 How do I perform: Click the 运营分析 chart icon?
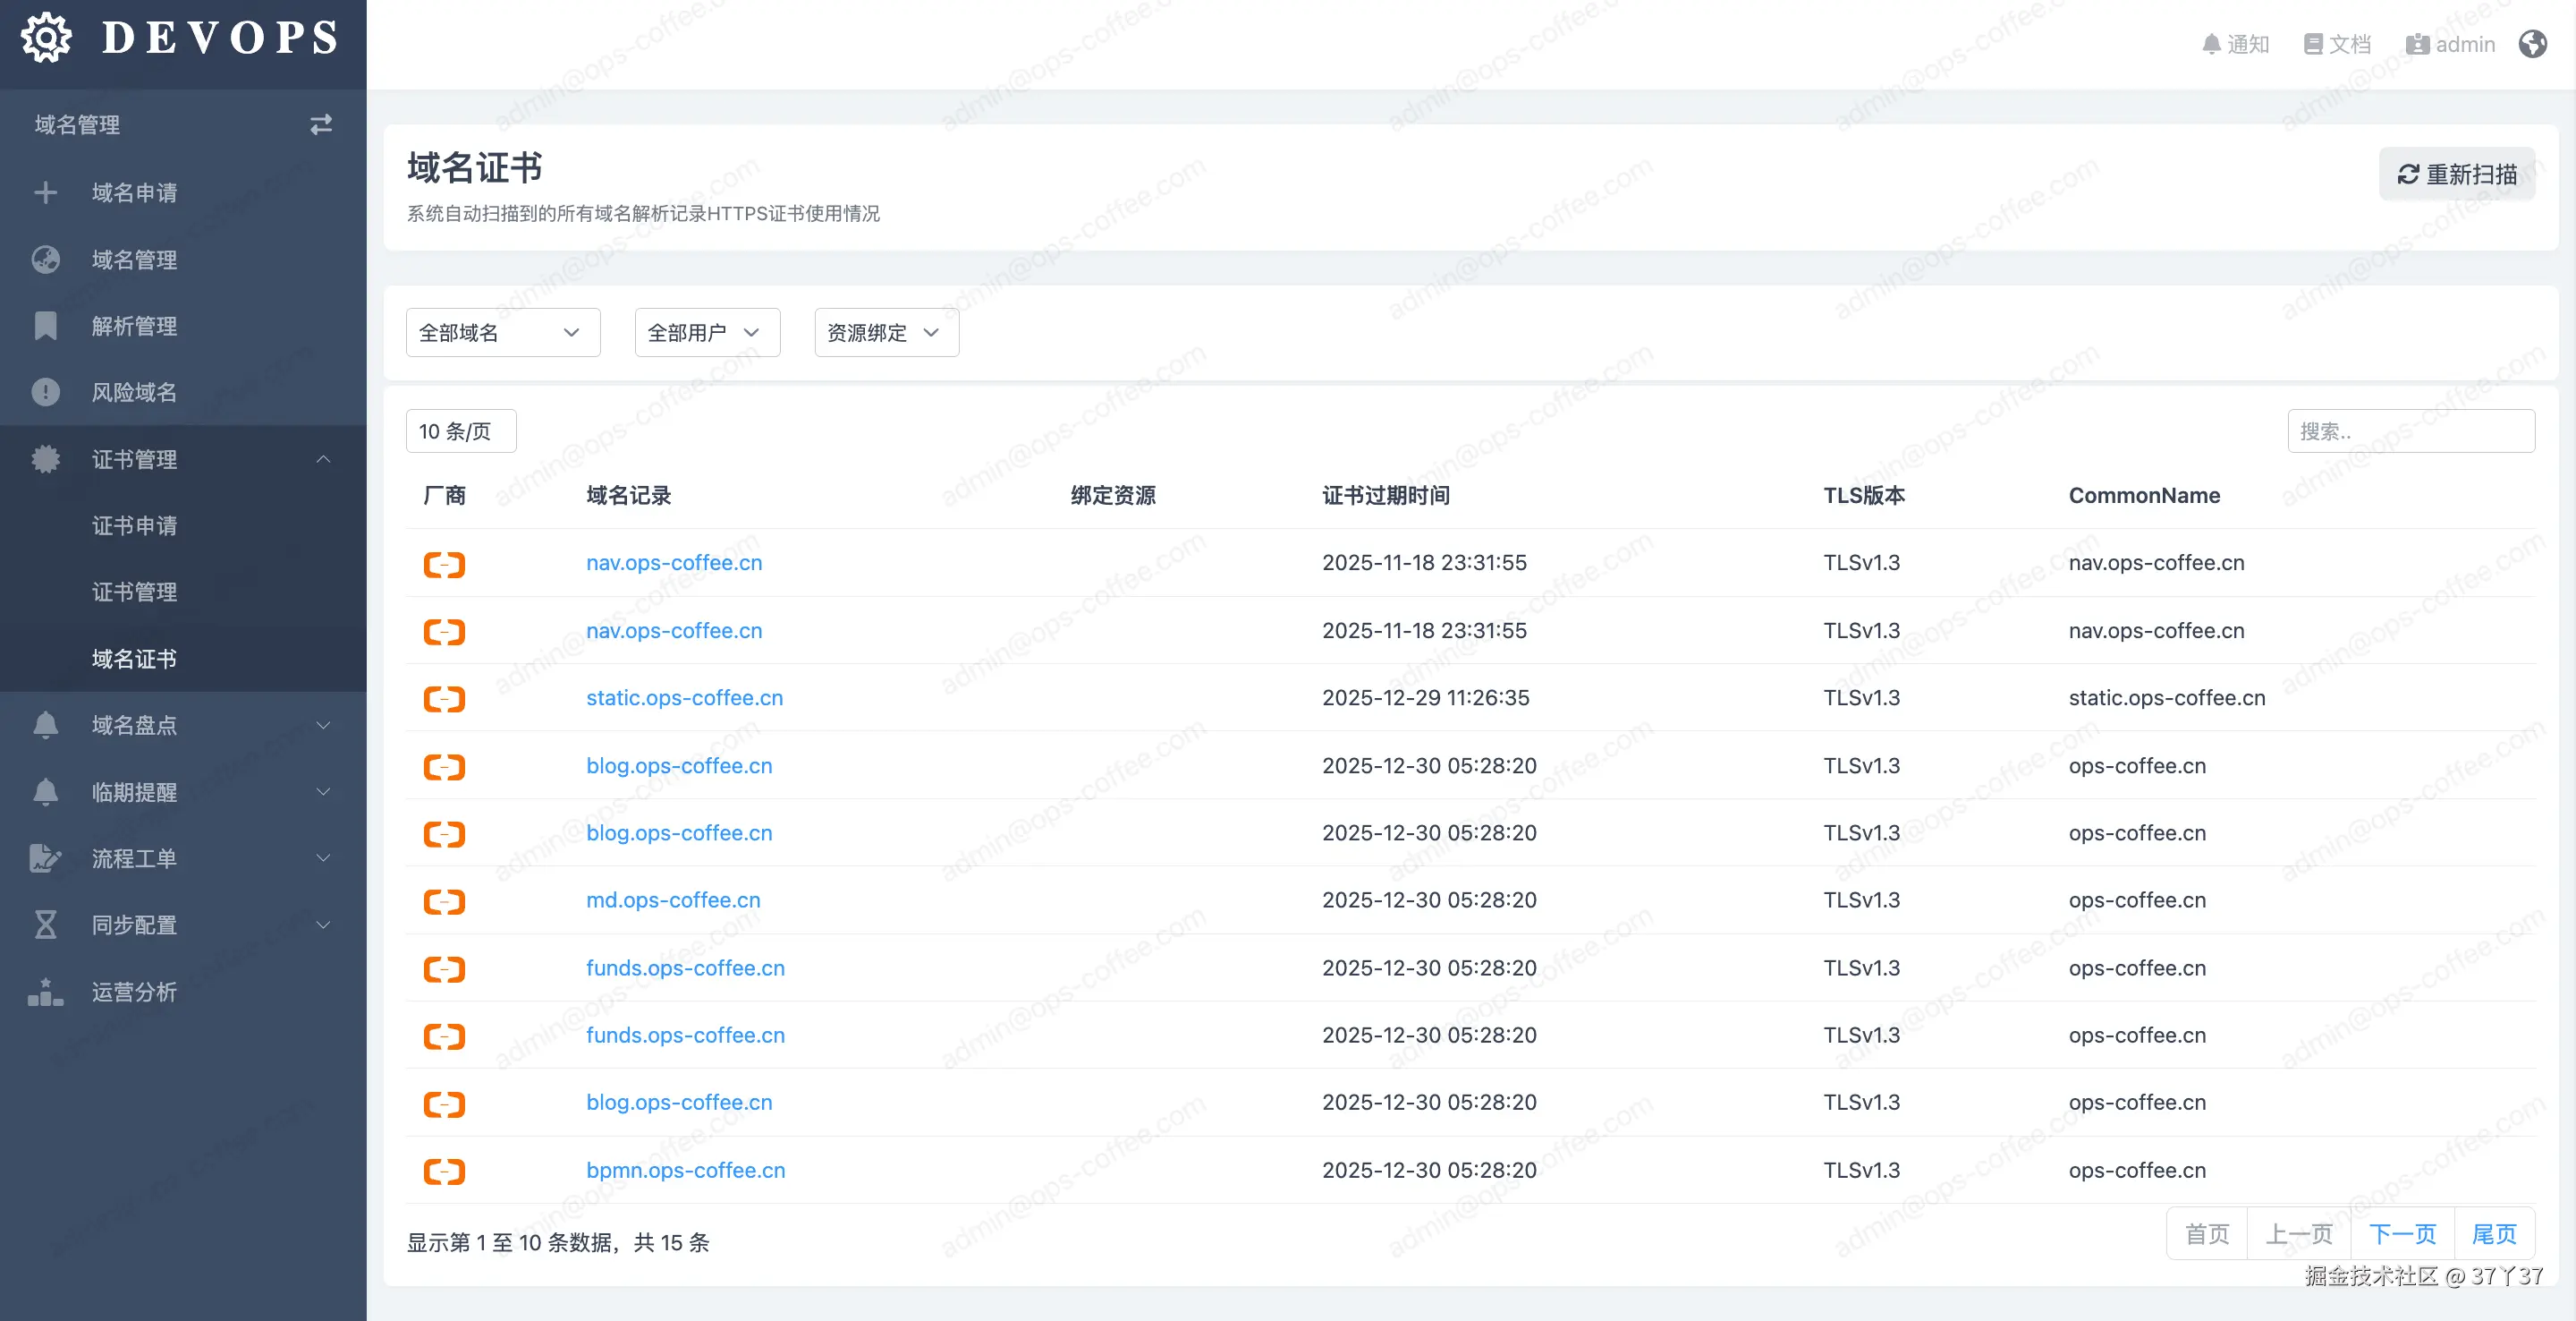pyautogui.click(x=46, y=991)
